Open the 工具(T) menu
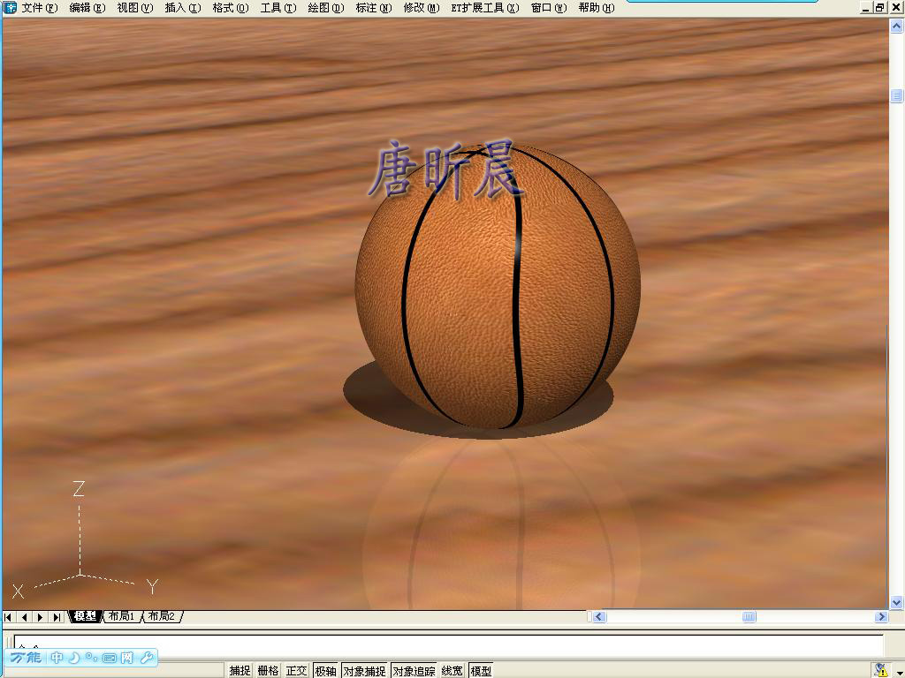This screenshot has width=905, height=678. [278, 8]
